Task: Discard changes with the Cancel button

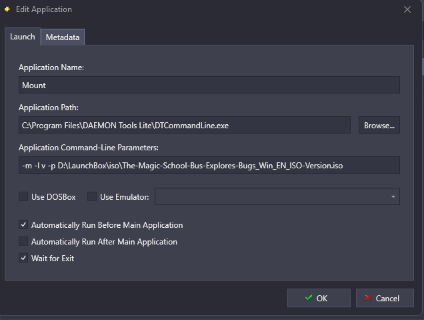Action: coord(385,298)
